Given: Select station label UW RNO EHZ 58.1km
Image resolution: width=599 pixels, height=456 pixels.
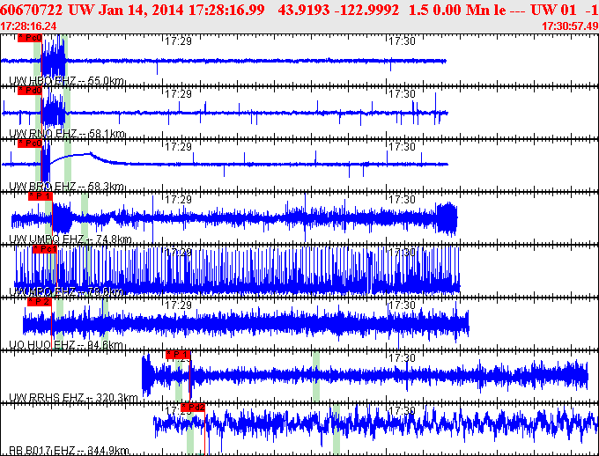Looking at the screenshot, I should [67, 134].
